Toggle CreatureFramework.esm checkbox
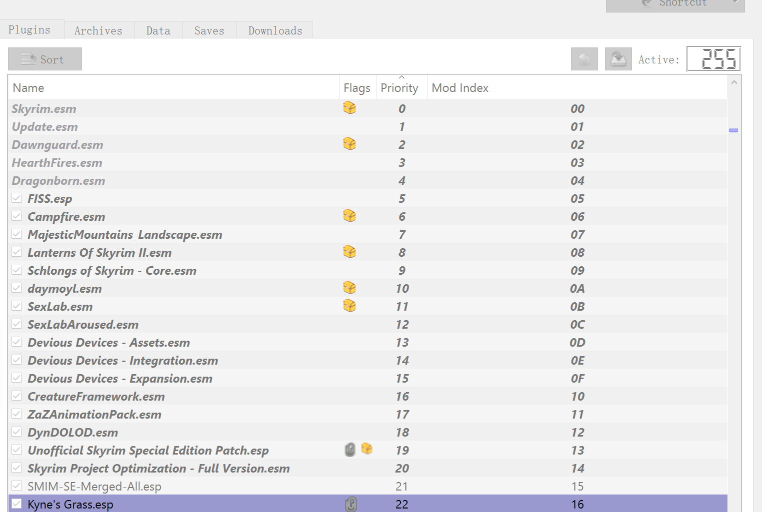This screenshot has width=762, height=512. [16, 396]
